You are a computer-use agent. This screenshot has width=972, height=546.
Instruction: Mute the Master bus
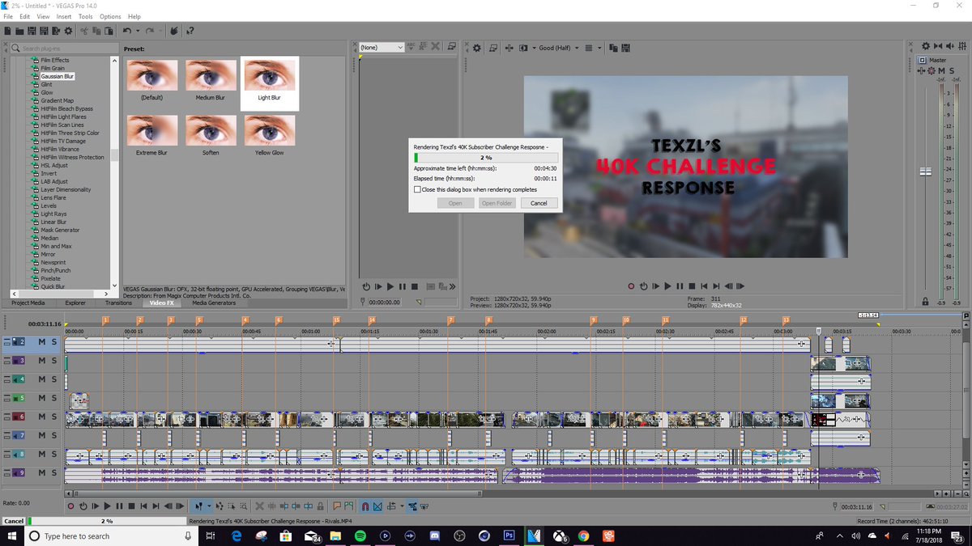pyautogui.click(x=941, y=70)
